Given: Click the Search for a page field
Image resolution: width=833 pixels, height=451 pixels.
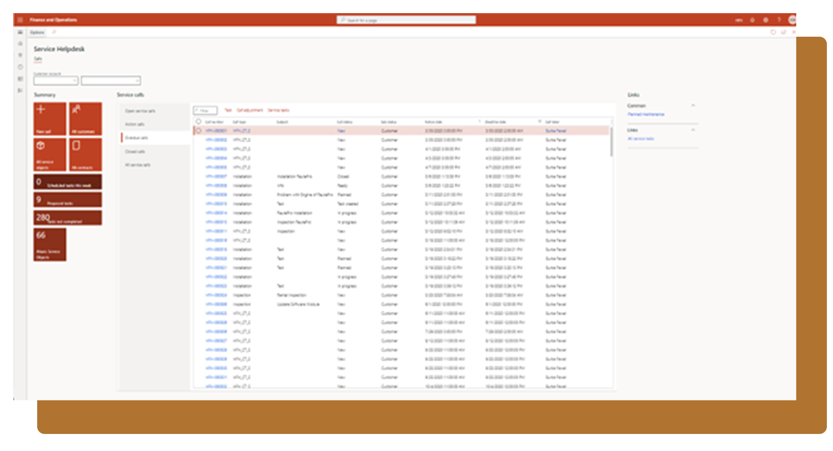Looking at the screenshot, I should [x=406, y=20].
